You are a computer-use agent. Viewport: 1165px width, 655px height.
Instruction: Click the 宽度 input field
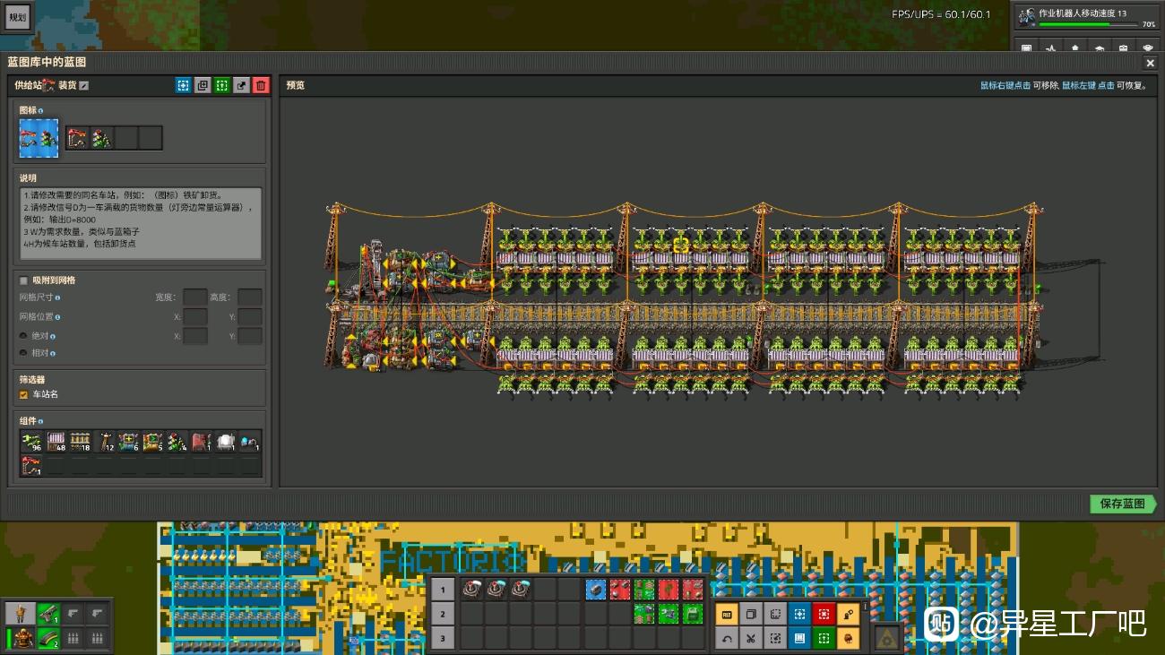coord(195,297)
